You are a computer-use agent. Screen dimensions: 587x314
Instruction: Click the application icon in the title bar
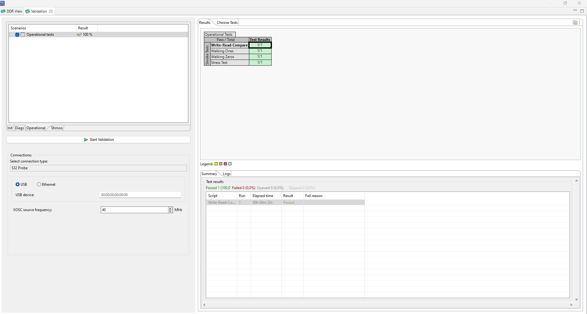(x=2, y=3)
